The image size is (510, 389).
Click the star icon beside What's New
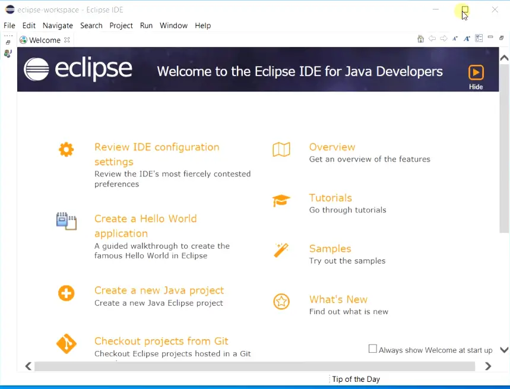[281, 302]
